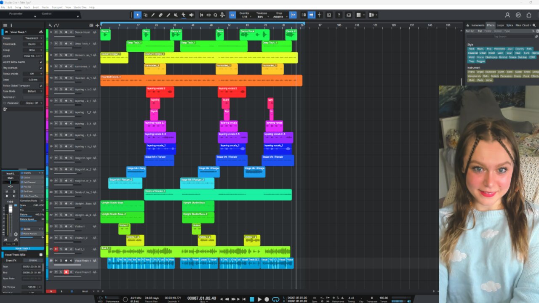Screen dimensions: 539x303
Task: Toggle Follow Global Transpose checkbox
Action: [x=41, y=85]
